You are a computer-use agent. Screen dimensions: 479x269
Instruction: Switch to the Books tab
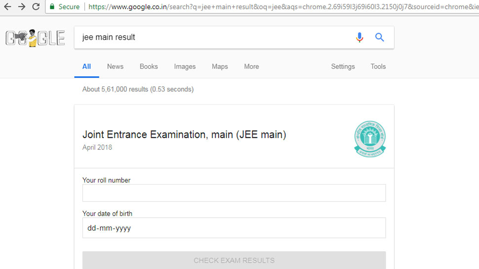point(149,67)
